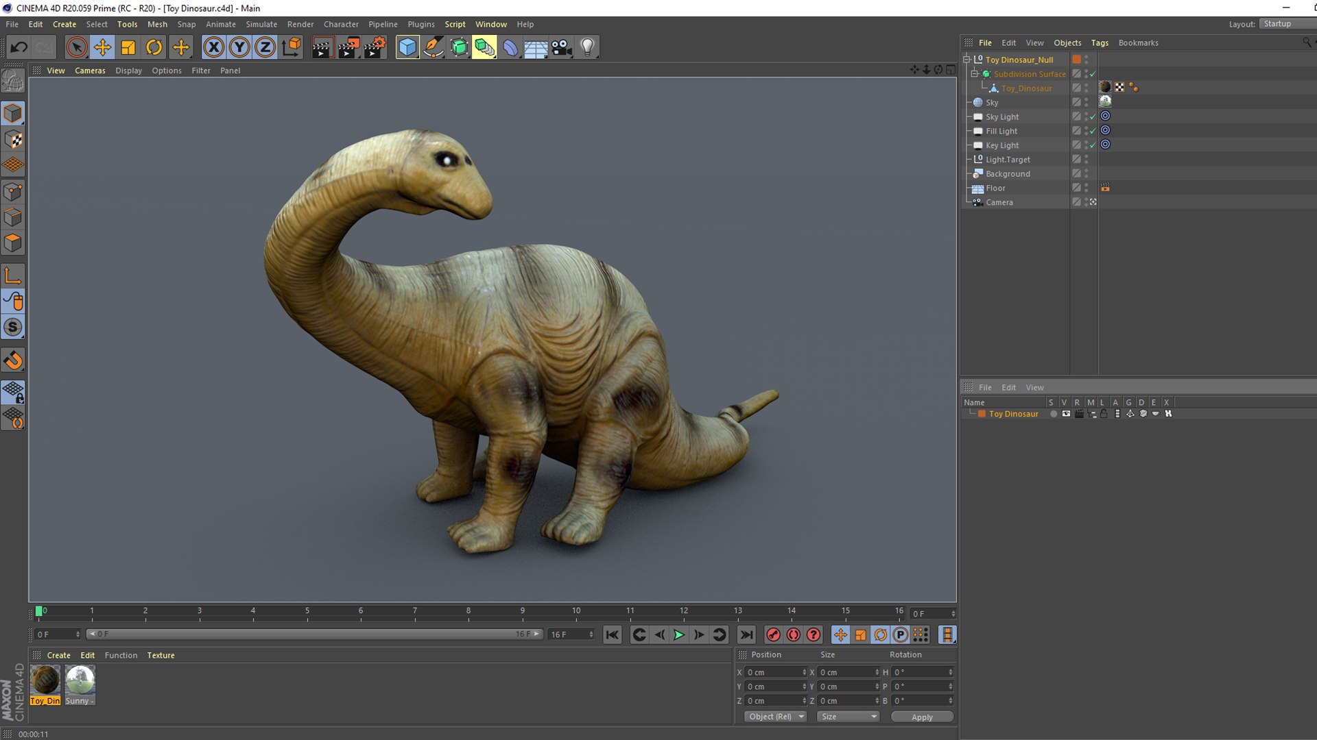Add a Camera object from toolbar
This screenshot has height=740, width=1317.
tap(562, 47)
